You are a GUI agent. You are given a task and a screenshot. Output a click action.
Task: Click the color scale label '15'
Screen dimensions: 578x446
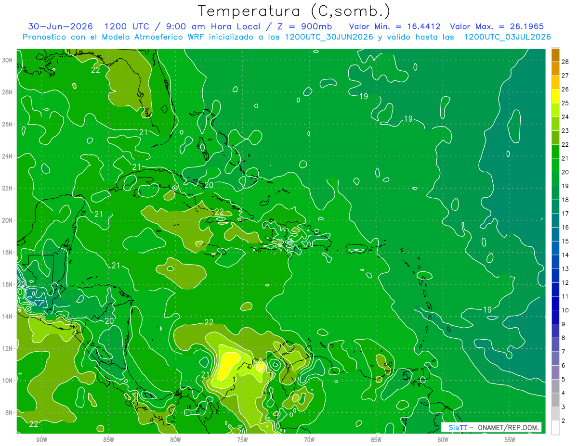[x=565, y=241]
